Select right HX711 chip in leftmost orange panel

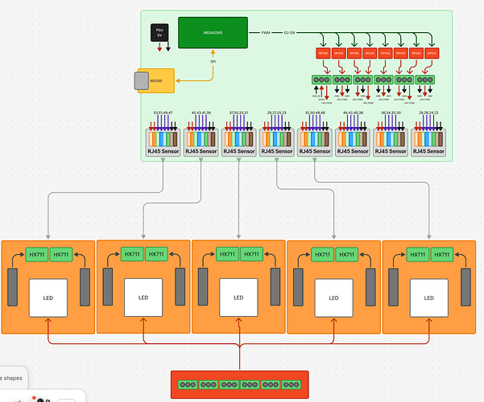[x=61, y=255]
